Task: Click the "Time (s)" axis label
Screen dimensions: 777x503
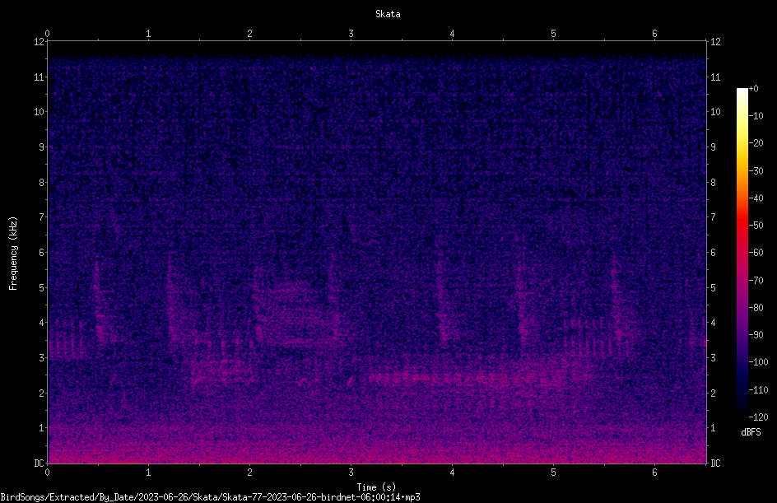Action: [376, 487]
